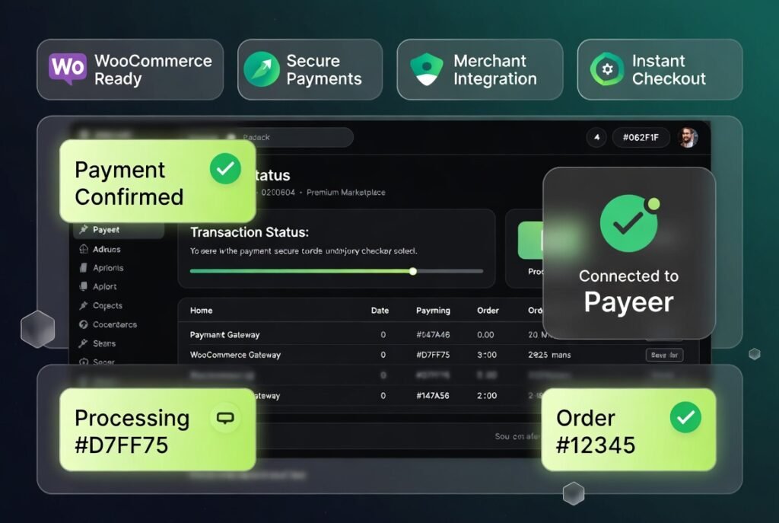Click the Connected to Payeer checkmark icon

coord(629,224)
